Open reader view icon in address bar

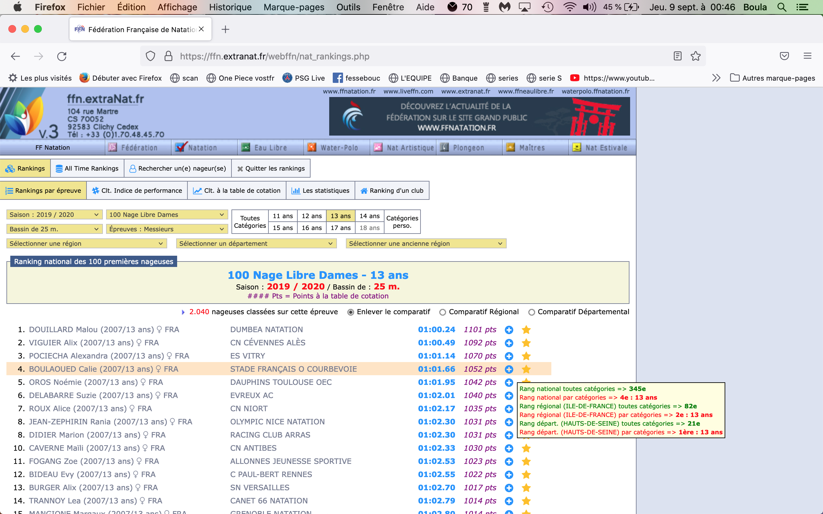(677, 56)
